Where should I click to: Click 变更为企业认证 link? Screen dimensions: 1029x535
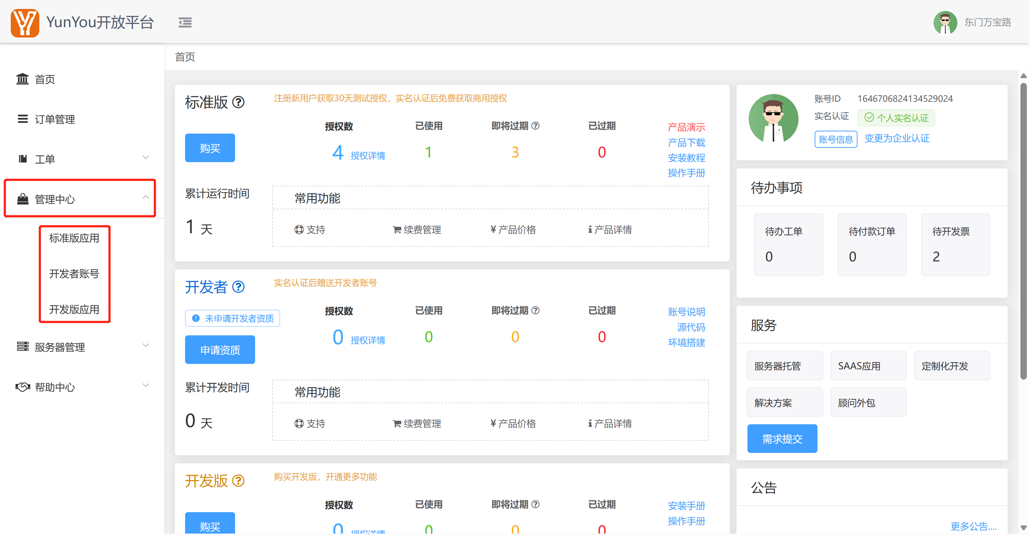tap(897, 138)
